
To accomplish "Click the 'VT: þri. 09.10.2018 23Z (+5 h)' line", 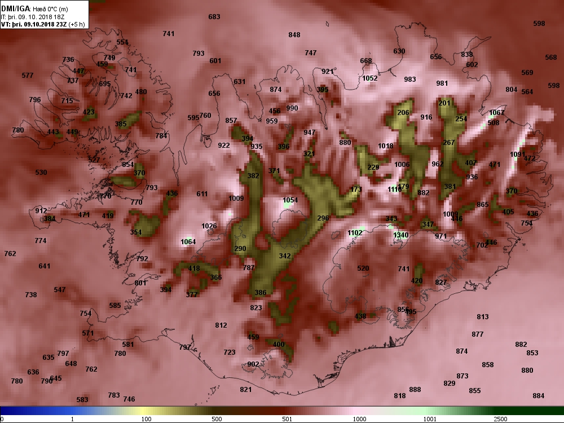I will [x=43, y=24].
